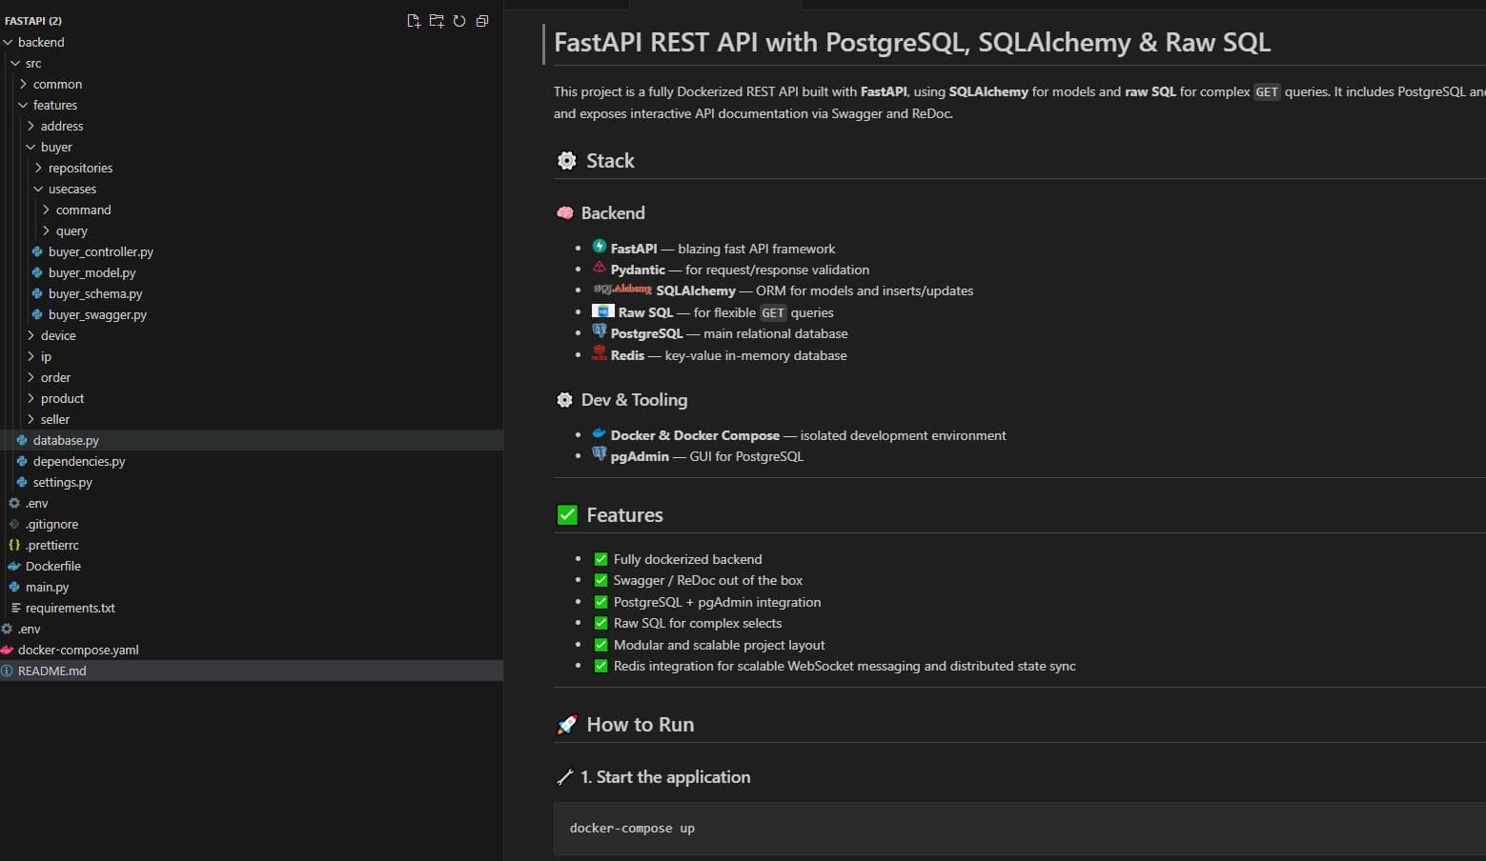The image size is (1486, 861).
Task: Click the Python icon beside dependencies.py
Action: click(22, 461)
